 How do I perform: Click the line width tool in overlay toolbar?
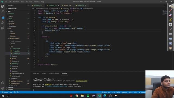point(170,34)
